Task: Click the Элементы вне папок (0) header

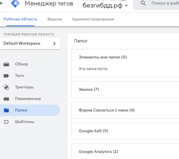Action: (x=103, y=57)
